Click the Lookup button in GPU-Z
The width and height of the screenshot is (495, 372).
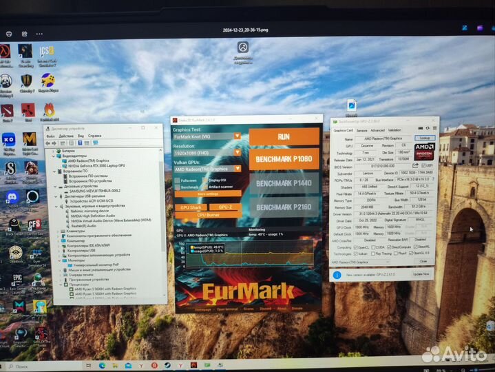423,138
